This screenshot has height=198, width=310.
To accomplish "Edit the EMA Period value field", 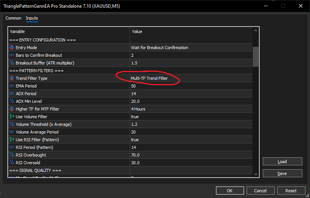I will tap(192, 86).
